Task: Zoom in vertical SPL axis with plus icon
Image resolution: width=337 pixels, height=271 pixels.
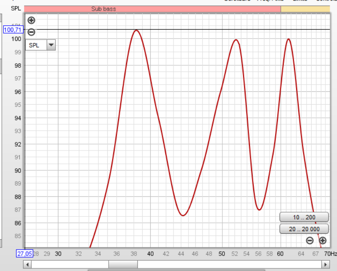Action: pyautogui.click(x=31, y=20)
